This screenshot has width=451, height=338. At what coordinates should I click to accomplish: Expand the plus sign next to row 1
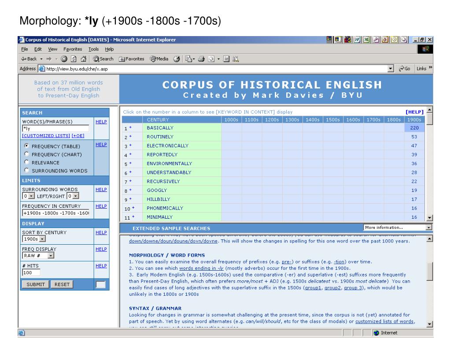(x=130, y=127)
